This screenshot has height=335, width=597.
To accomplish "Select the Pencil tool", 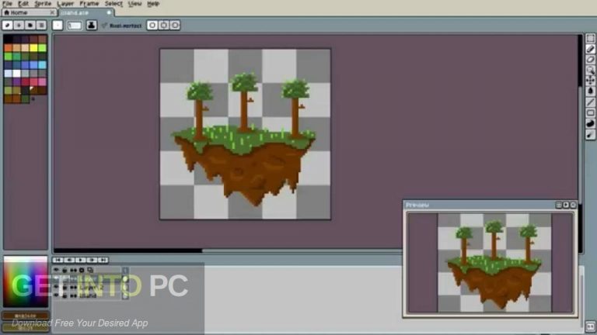I will [x=590, y=49].
